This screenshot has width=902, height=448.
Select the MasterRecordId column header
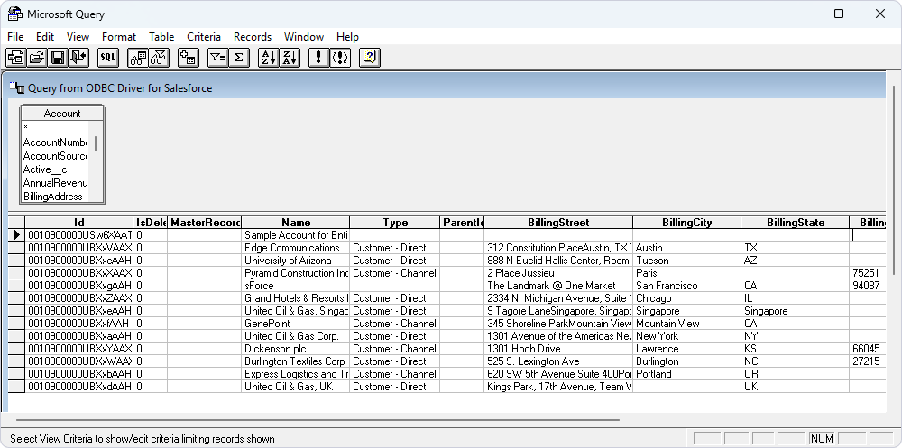[x=205, y=223]
